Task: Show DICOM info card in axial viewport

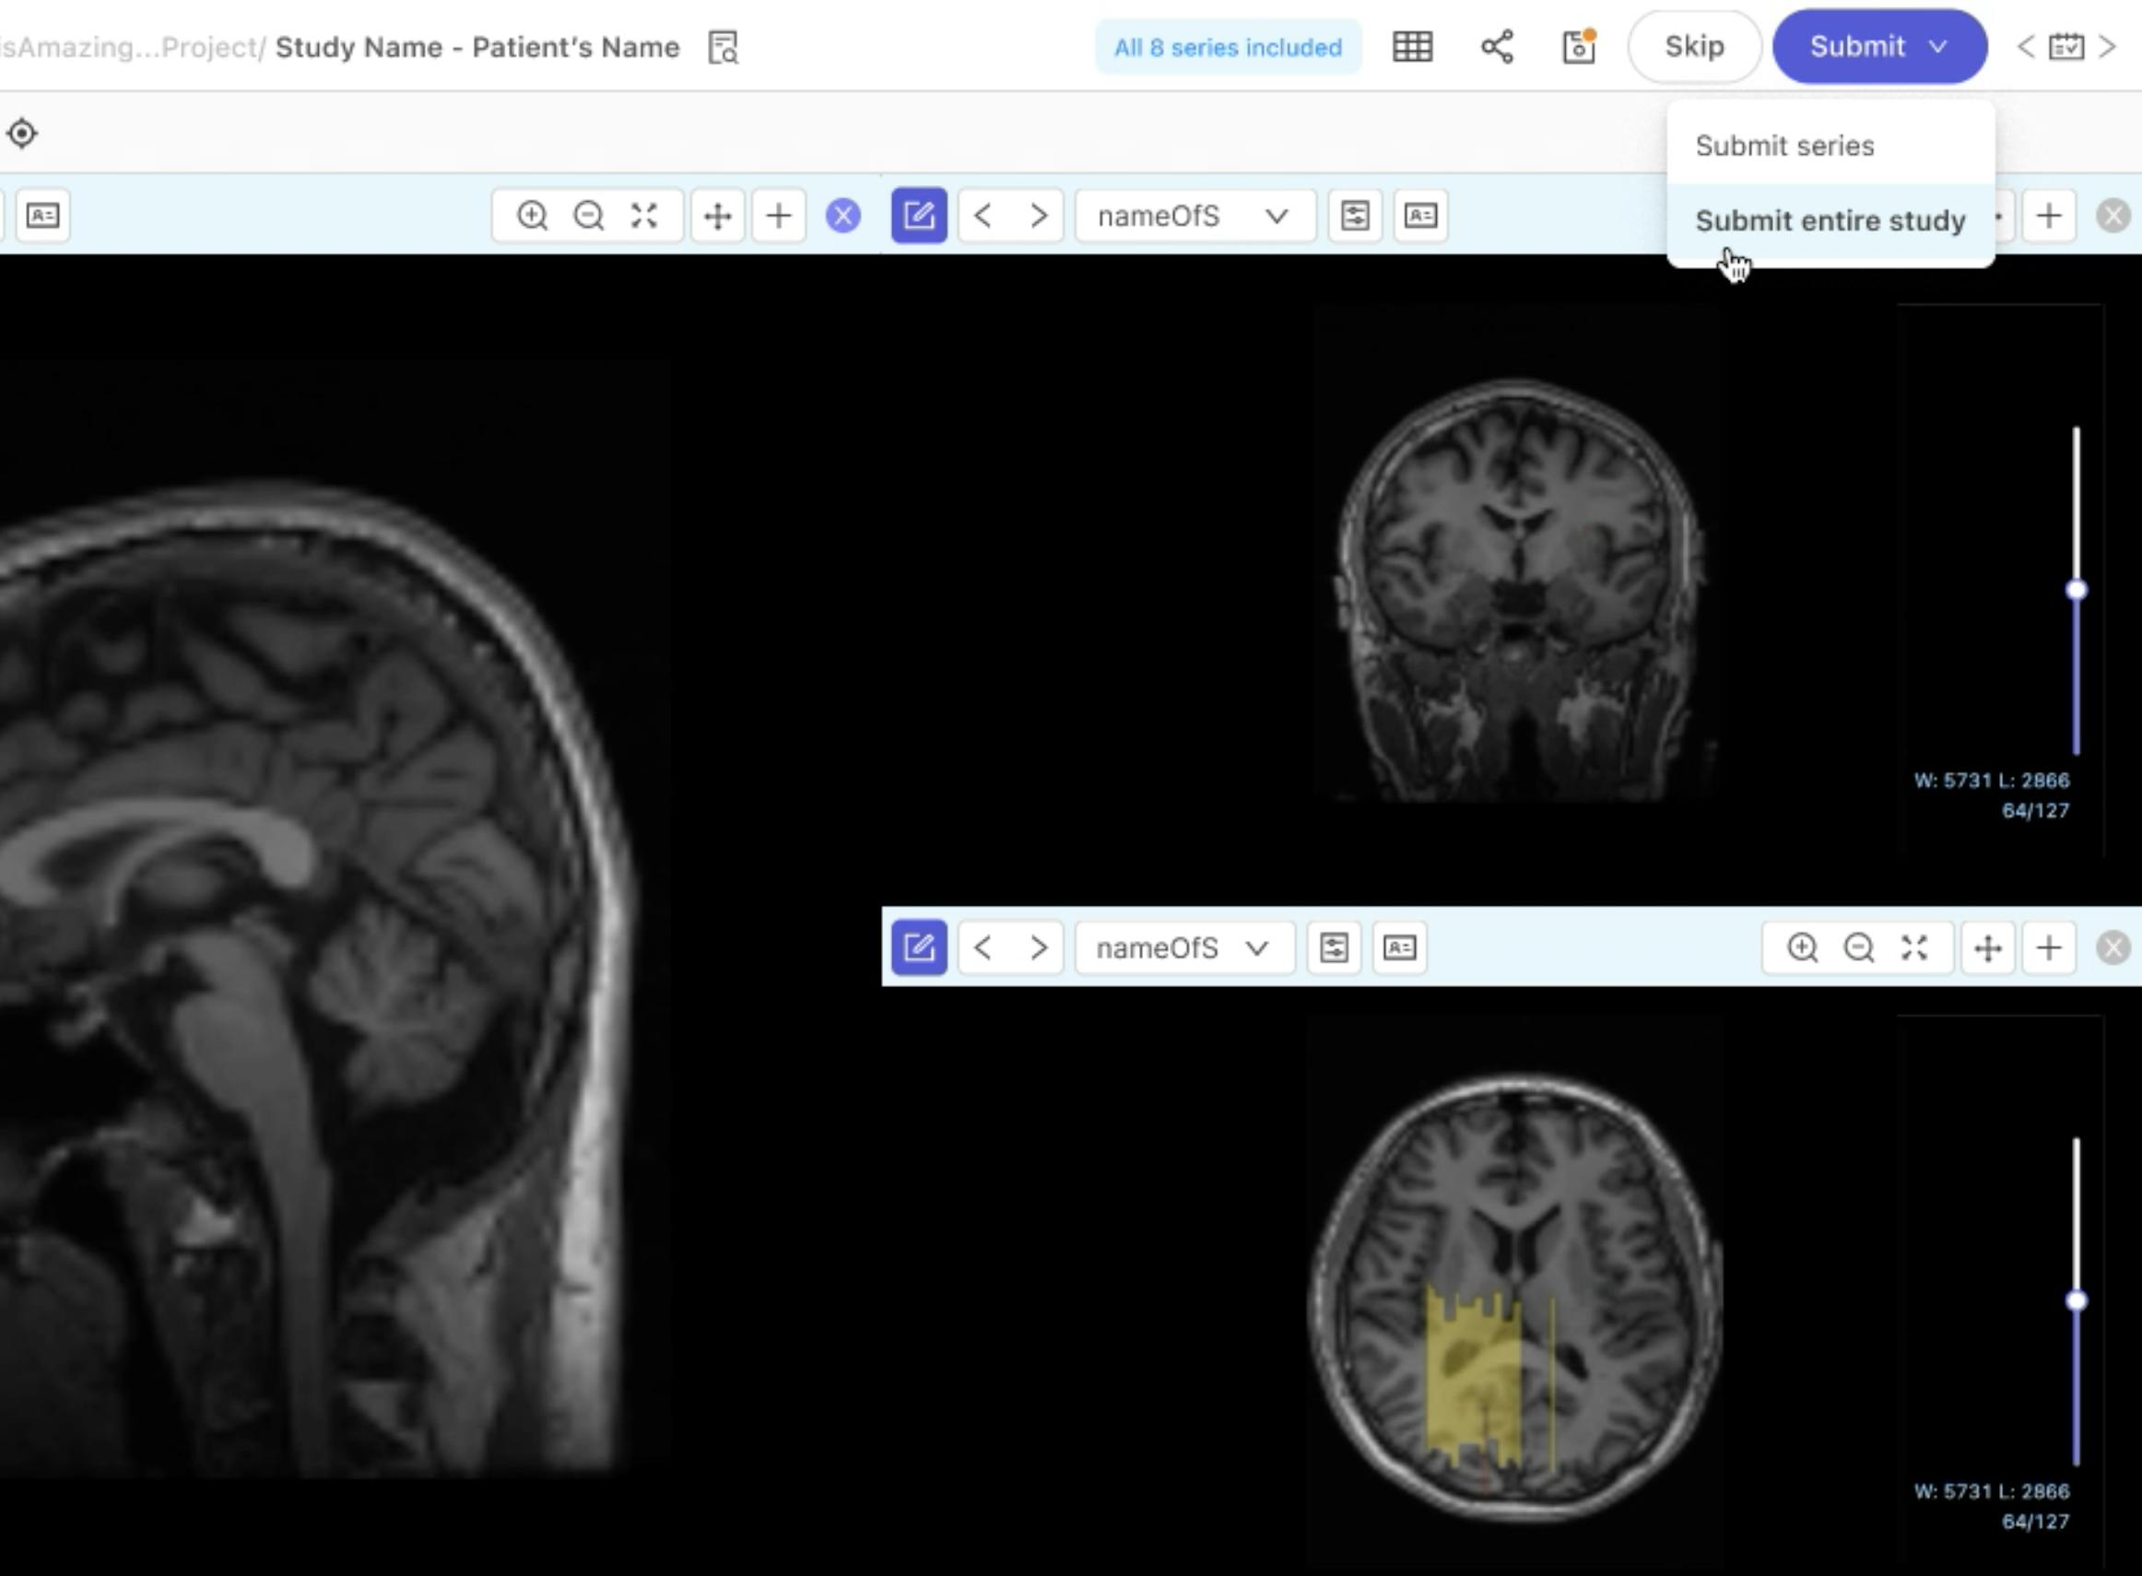Action: [1400, 947]
